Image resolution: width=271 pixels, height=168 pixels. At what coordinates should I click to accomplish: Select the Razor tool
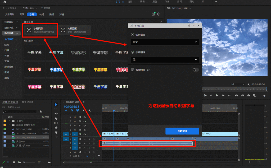coord(56,118)
